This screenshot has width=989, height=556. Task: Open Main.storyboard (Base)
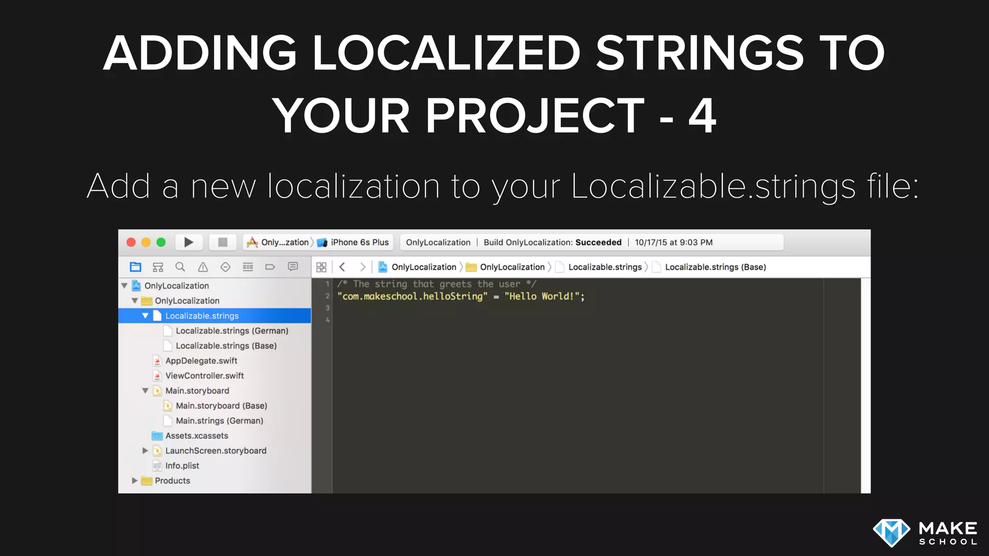pos(215,405)
